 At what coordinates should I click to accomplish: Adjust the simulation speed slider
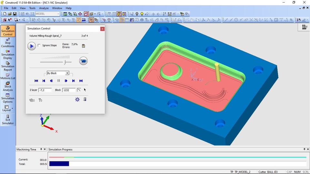click(65, 62)
